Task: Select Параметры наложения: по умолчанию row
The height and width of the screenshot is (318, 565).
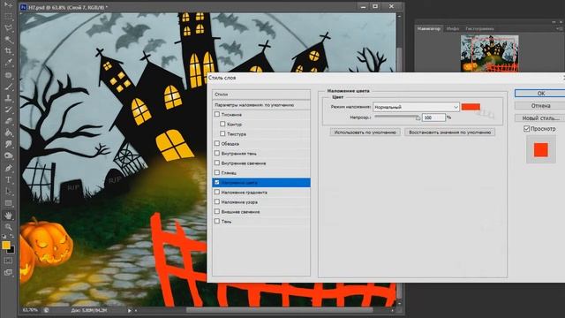Action: coord(261,105)
